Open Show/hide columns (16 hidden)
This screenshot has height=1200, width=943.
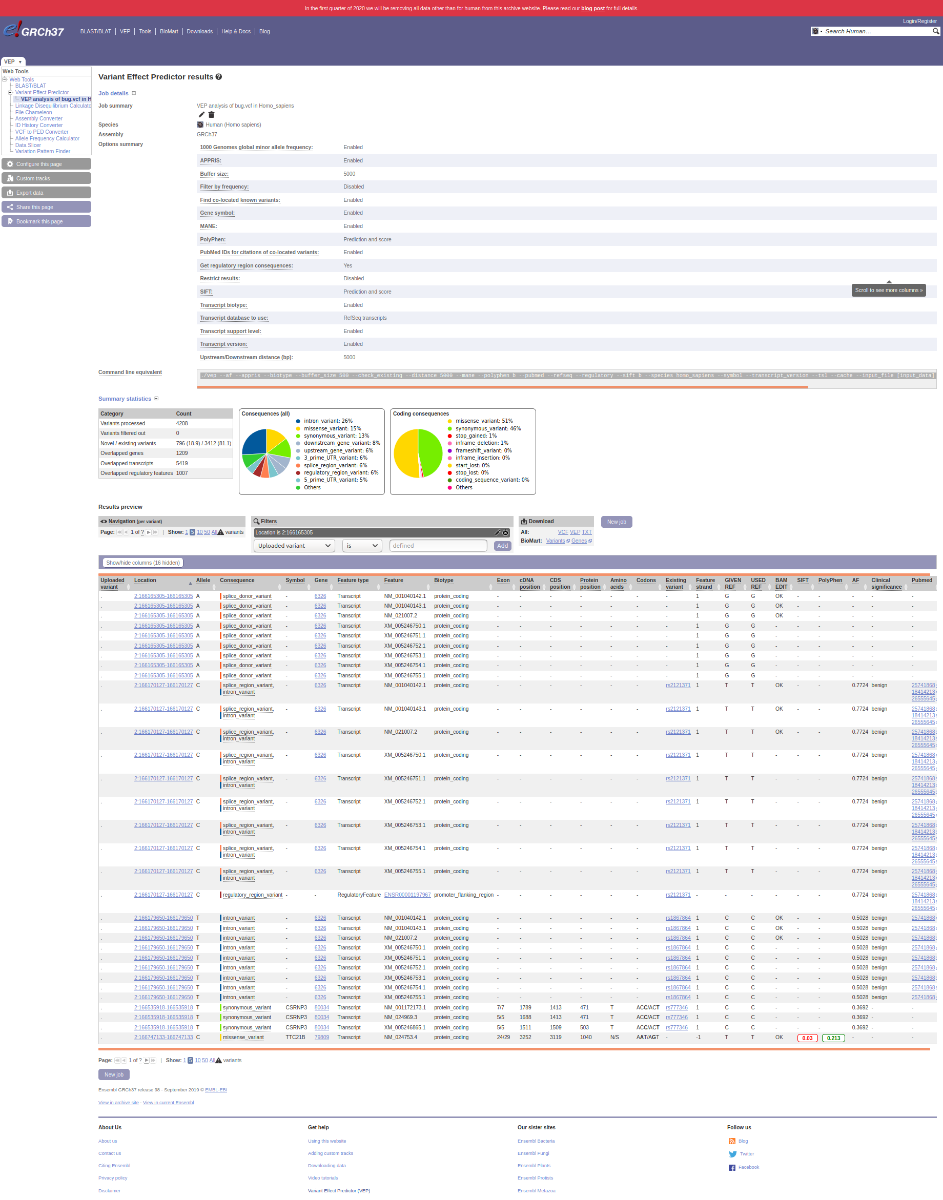[x=143, y=563]
